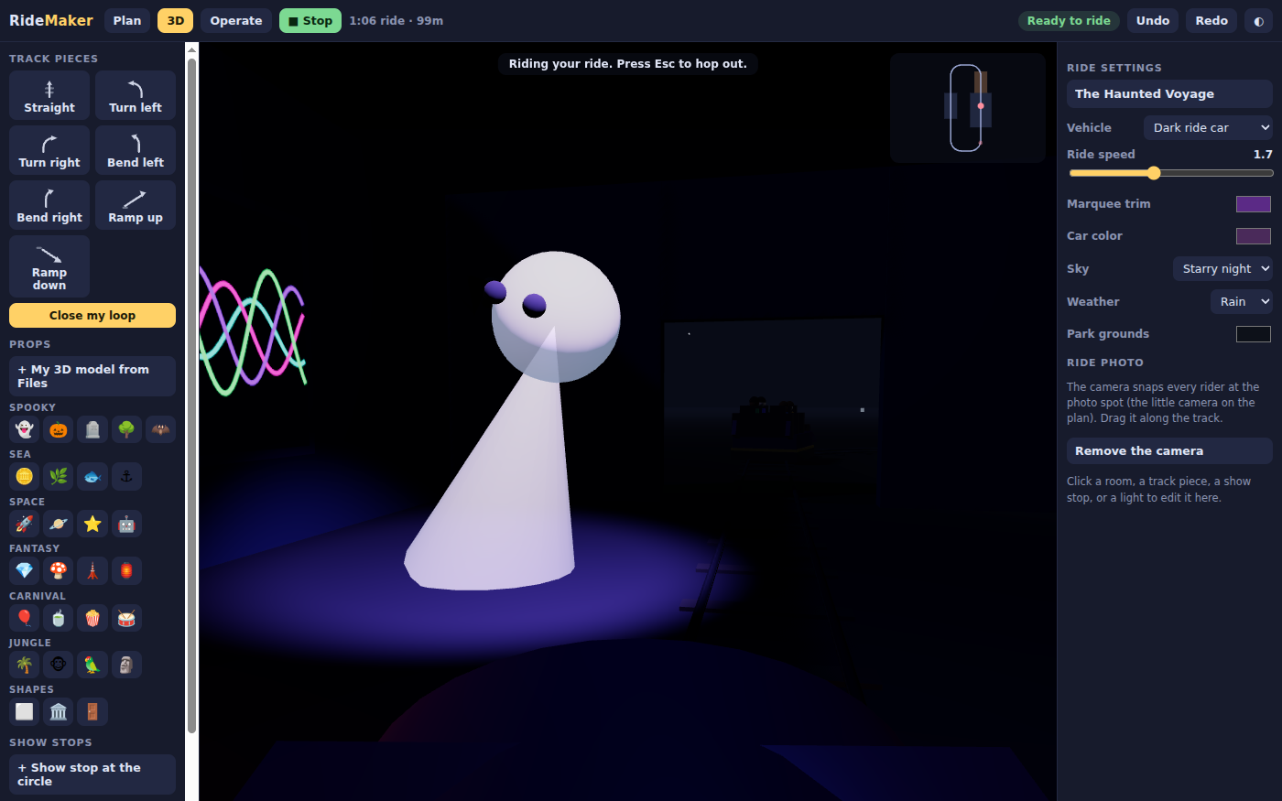
Task: Add the columned building shape
Action: [x=59, y=711]
